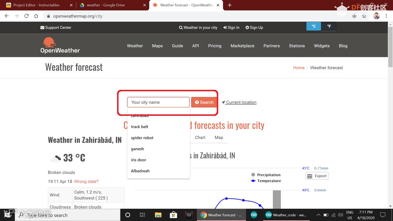Open the Weather nav menu item
393x221 pixels.
click(135, 46)
